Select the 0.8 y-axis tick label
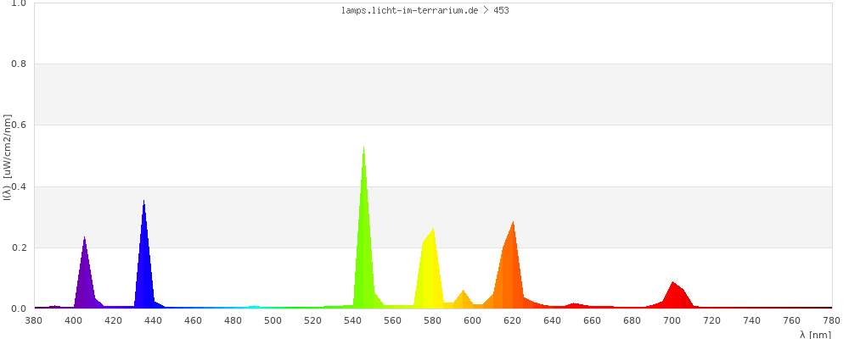 click(x=19, y=64)
